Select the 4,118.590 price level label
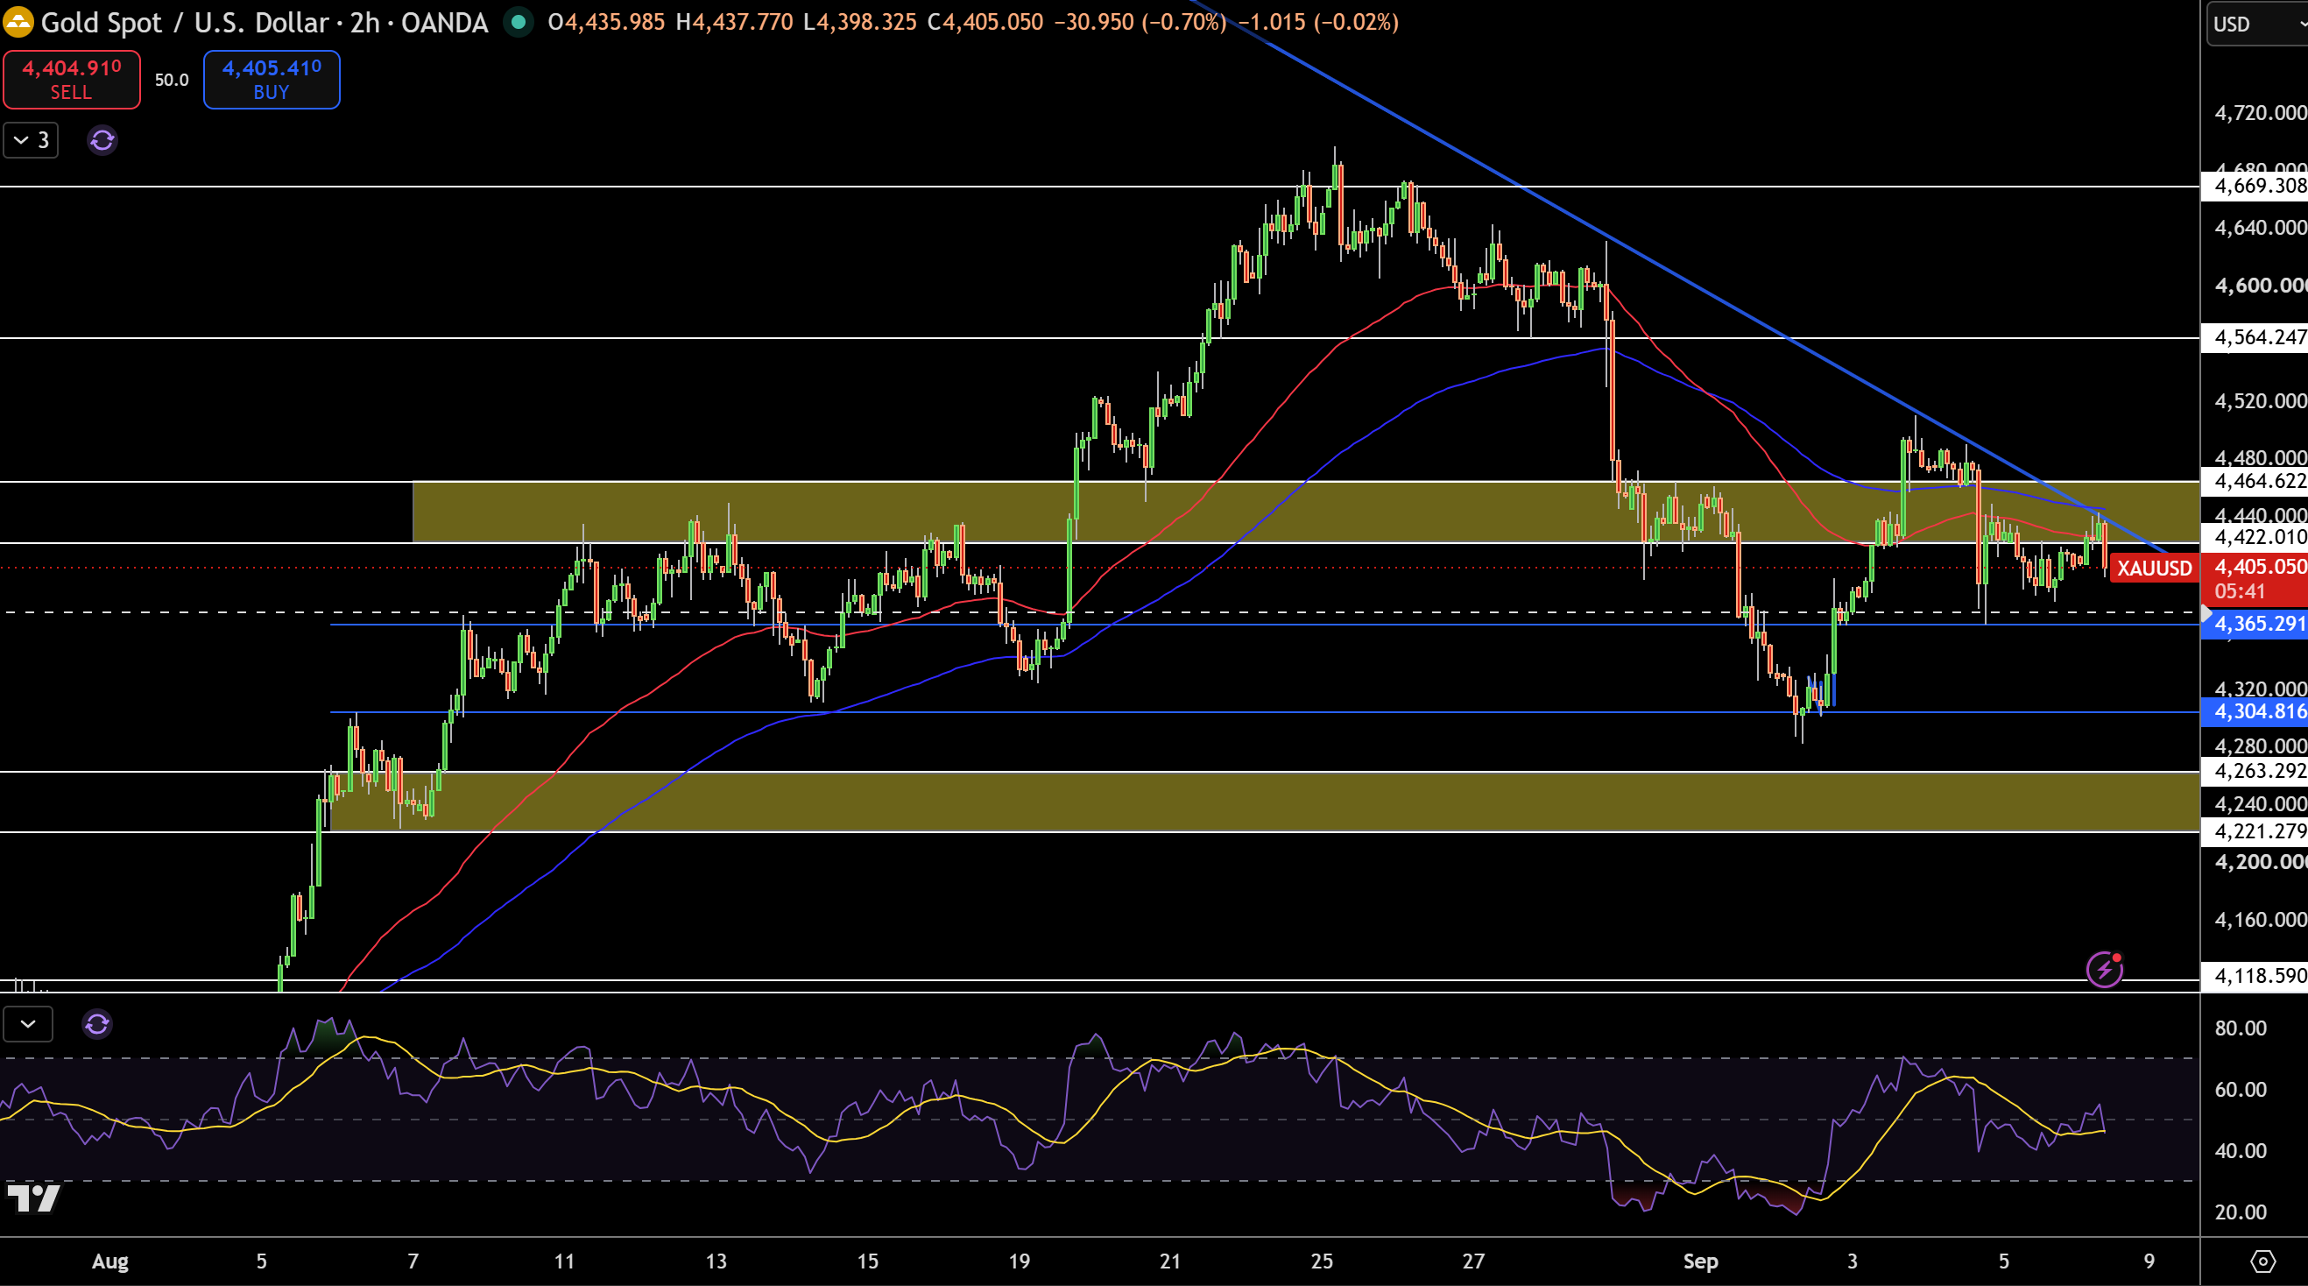The height and width of the screenshot is (1286, 2308). (2255, 976)
